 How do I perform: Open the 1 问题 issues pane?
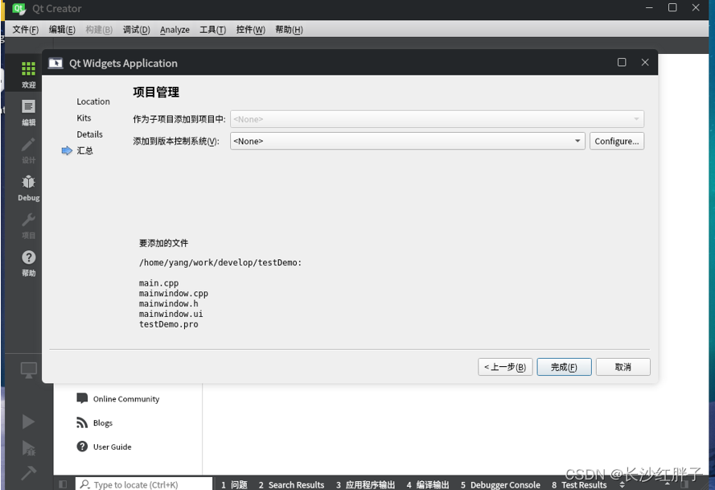point(234,484)
